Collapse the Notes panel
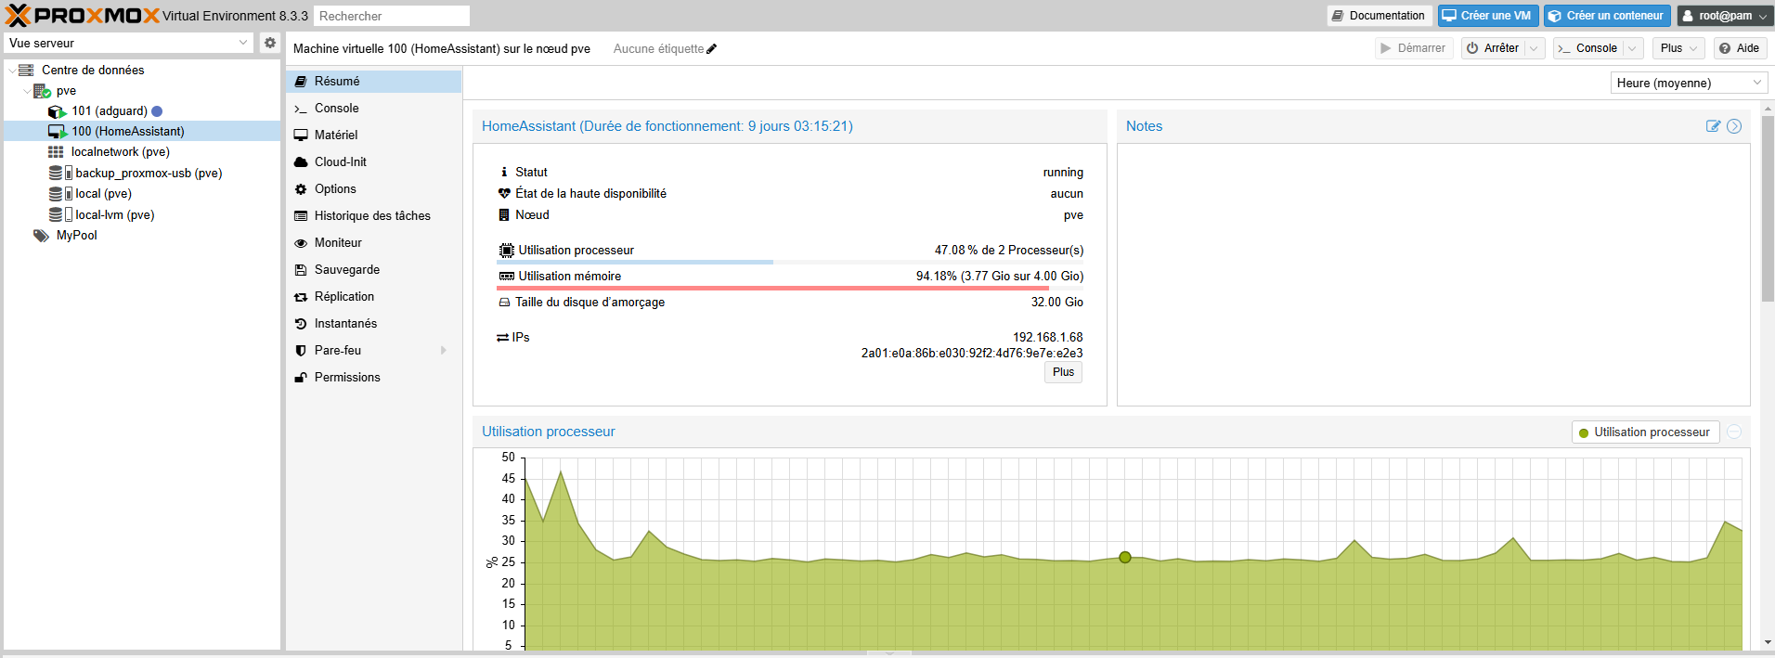The image size is (1775, 658). pos(1734,126)
